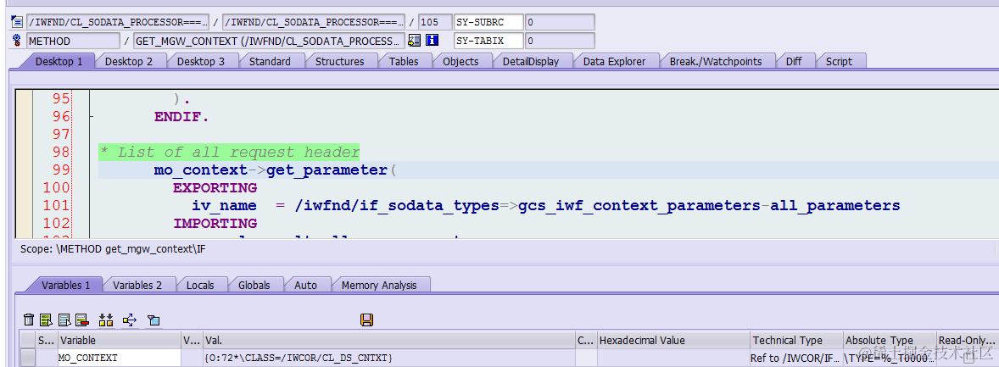Click the EXPORTING keyword on line 100
The width and height of the screenshot is (999, 367).
215,188
